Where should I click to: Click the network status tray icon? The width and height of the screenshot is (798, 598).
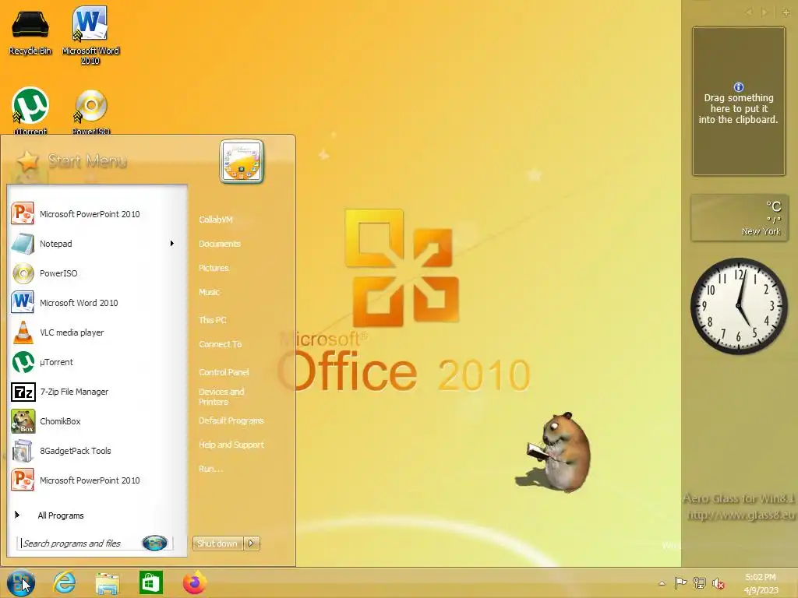700,583
